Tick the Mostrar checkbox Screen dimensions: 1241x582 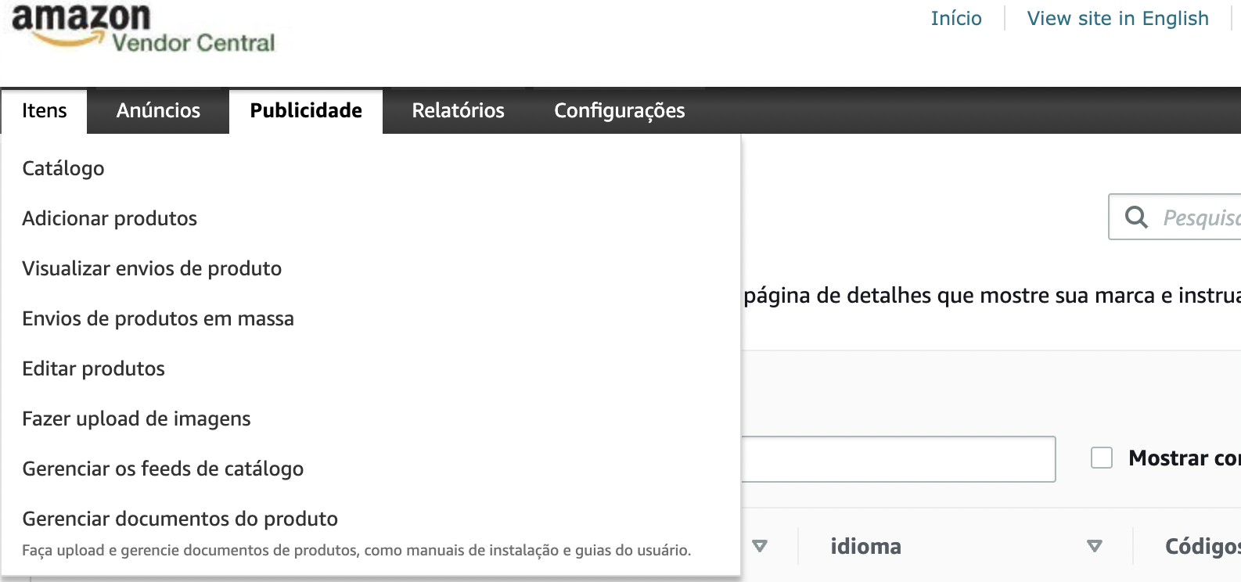pos(1102,458)
